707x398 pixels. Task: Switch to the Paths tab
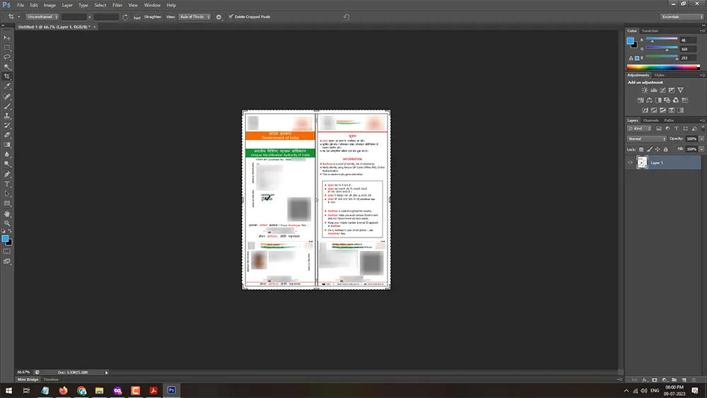click(x=669, y=120)
